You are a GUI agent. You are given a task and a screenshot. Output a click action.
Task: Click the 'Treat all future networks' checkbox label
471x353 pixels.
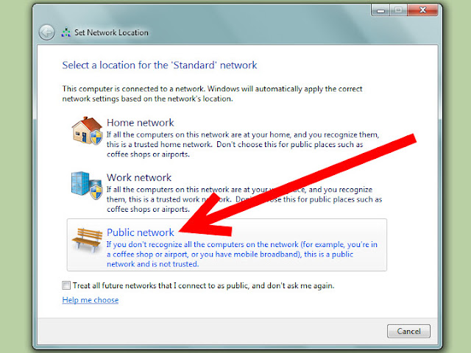[x=203, y=285]
